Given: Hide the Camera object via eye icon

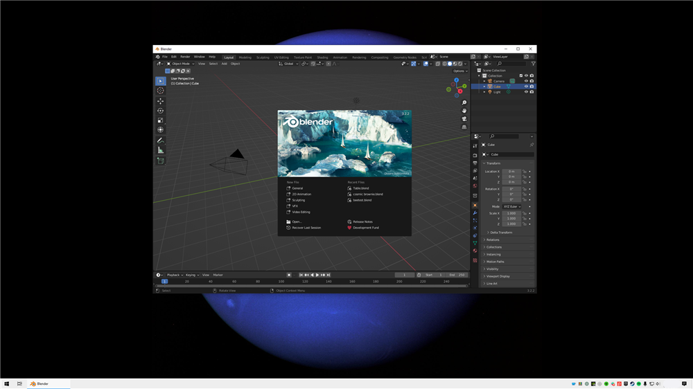Looking at the screenshot, I should [x=526, y=81].
